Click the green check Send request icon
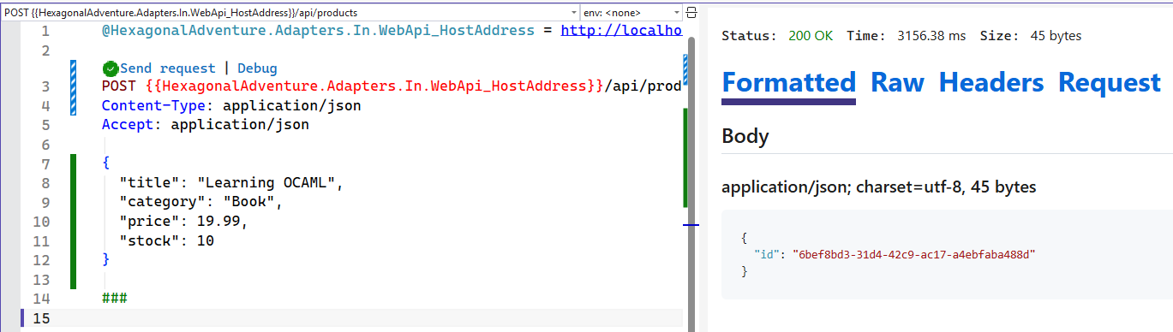This screenshot has height=332, width=1173. [x=110, y=68]
